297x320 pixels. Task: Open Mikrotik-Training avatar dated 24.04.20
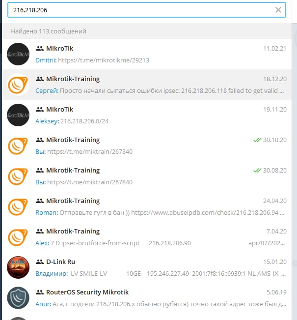point(18,206)
